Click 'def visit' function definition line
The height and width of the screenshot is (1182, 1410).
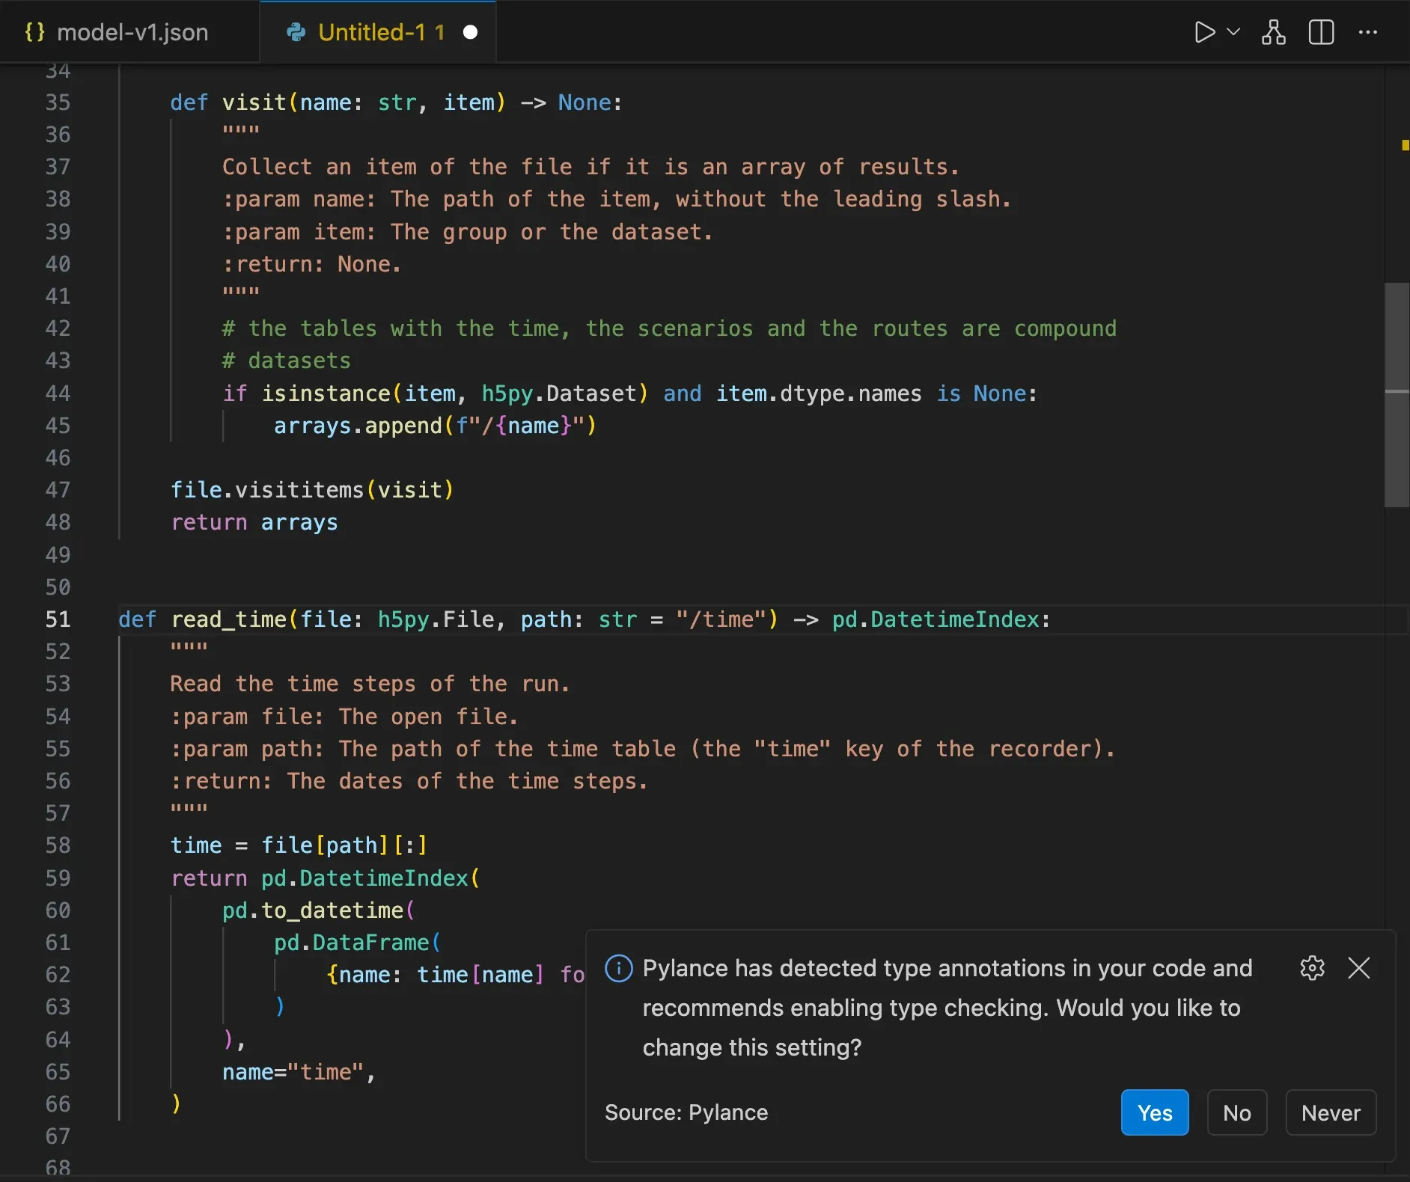396,102
